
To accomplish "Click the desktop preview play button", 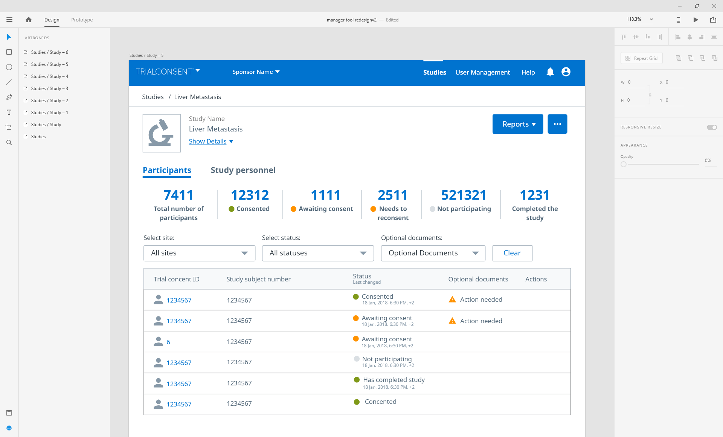I will click(x=696, y=20).
